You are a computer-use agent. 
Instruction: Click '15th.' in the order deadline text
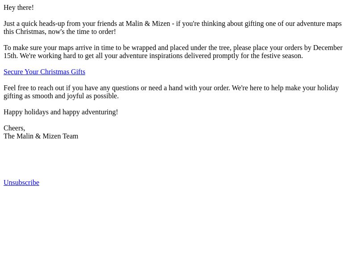click(x=11, y=55)
